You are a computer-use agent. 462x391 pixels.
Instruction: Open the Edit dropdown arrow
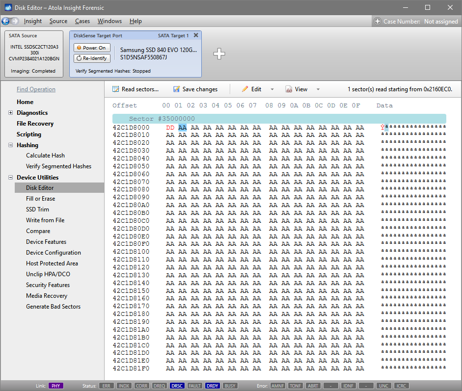(272, 89)
